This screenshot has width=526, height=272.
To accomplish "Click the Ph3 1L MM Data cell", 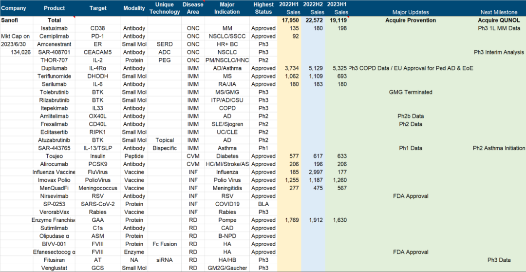I will [499, 28].
